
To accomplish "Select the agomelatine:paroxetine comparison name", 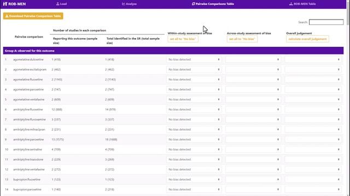I will coord(28,89).
